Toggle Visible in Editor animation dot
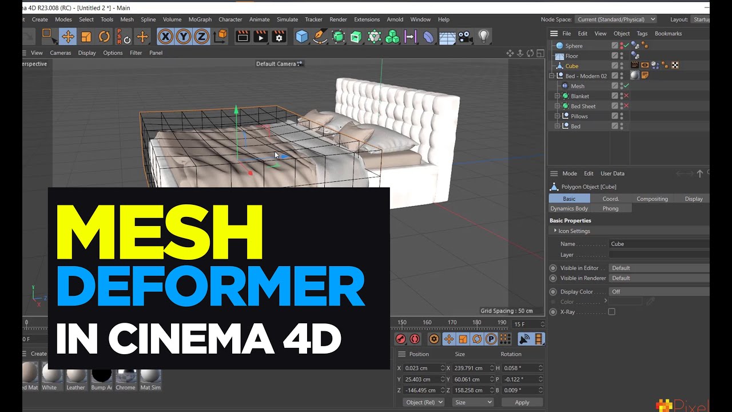 click(x=553, y=268)
